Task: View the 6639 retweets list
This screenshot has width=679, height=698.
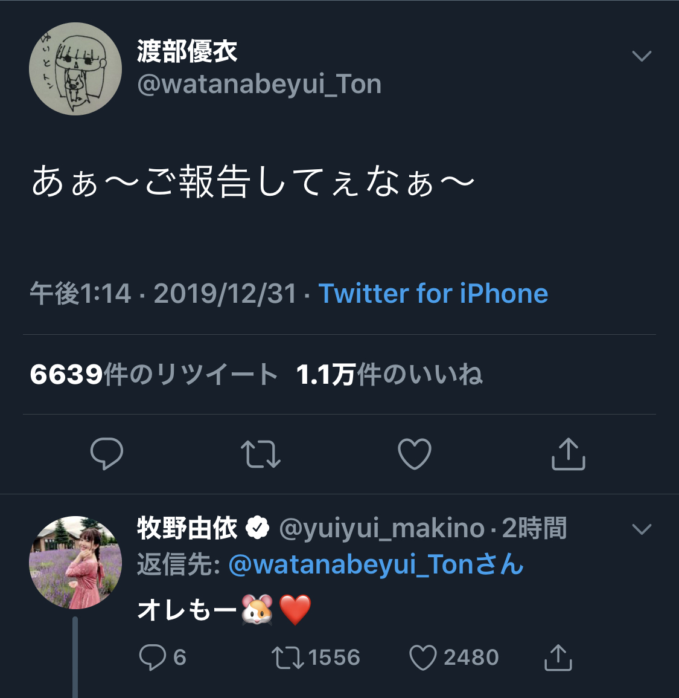Action: (x=153, y=375)
